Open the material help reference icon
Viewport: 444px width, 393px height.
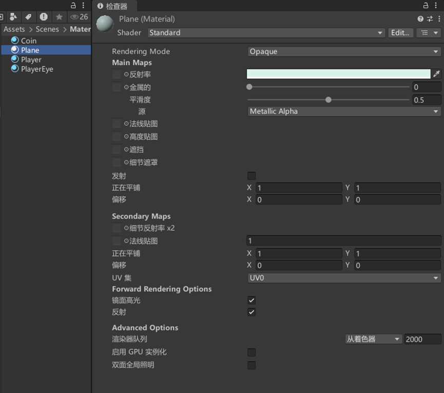point(420,19)
